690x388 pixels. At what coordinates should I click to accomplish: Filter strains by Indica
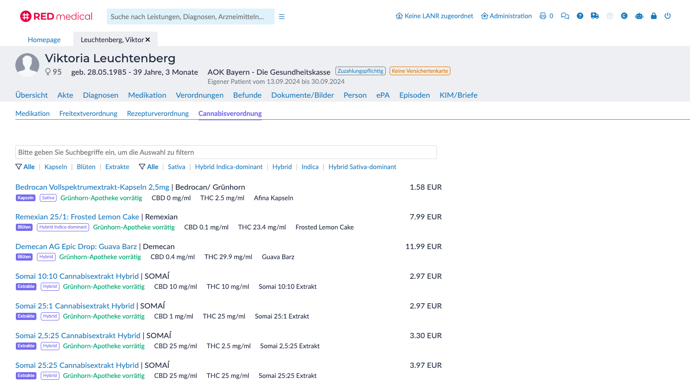tap(310, 167)
